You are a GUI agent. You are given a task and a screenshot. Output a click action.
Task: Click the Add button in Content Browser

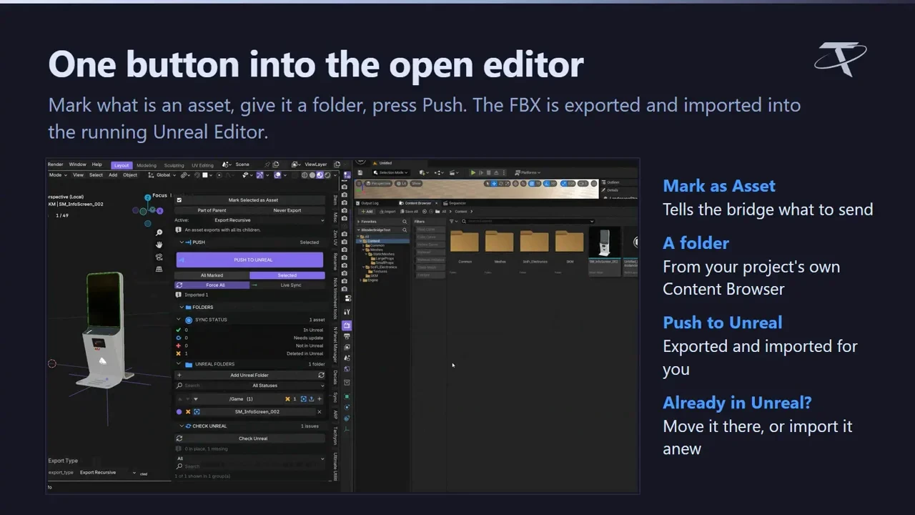tap(367, 212)
